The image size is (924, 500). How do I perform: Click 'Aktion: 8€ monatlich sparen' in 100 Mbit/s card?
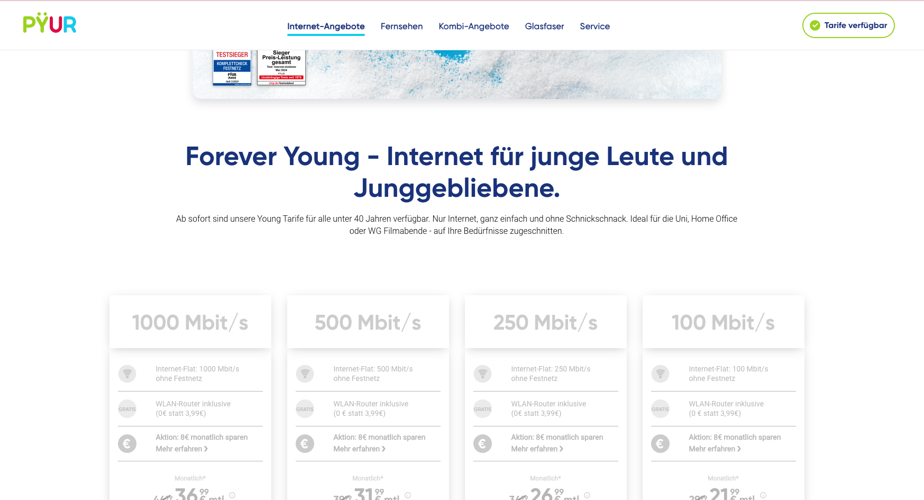click(735, 437)
